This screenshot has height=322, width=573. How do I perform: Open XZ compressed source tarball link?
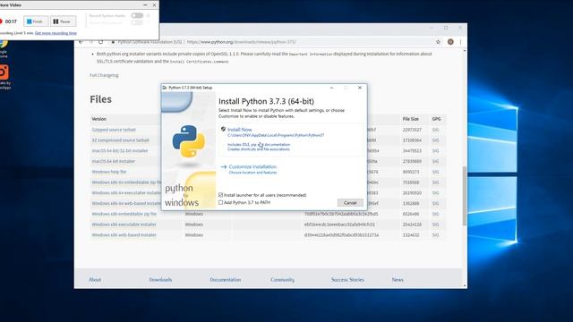click(120, 140)
